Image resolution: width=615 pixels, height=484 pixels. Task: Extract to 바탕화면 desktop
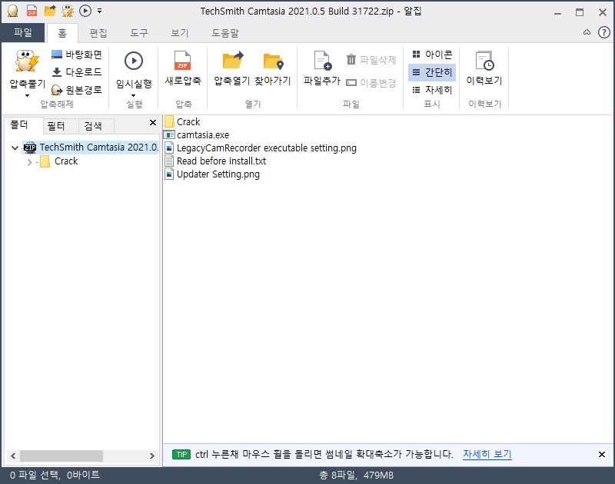coord(77,55)
